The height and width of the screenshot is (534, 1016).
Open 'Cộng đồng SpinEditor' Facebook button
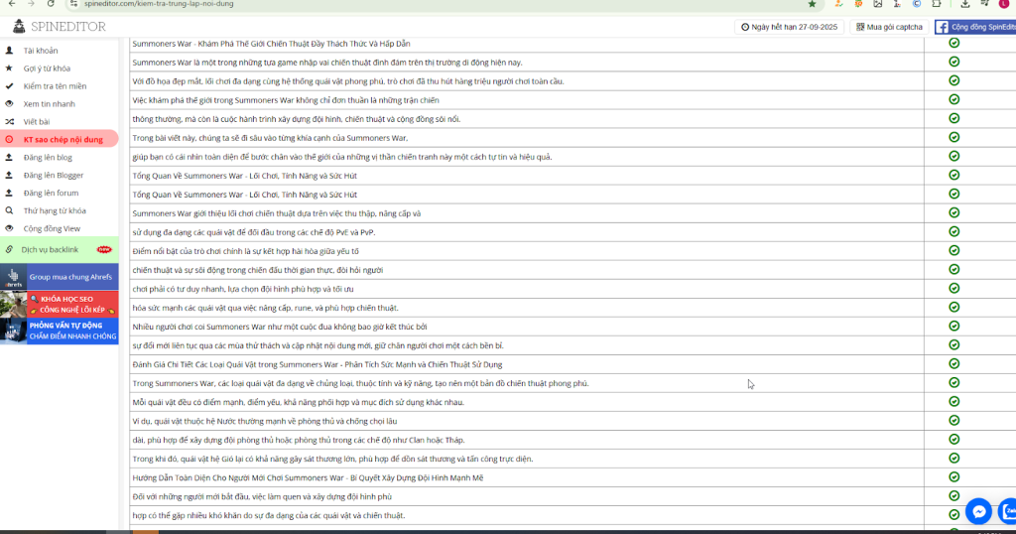point(975,27)
